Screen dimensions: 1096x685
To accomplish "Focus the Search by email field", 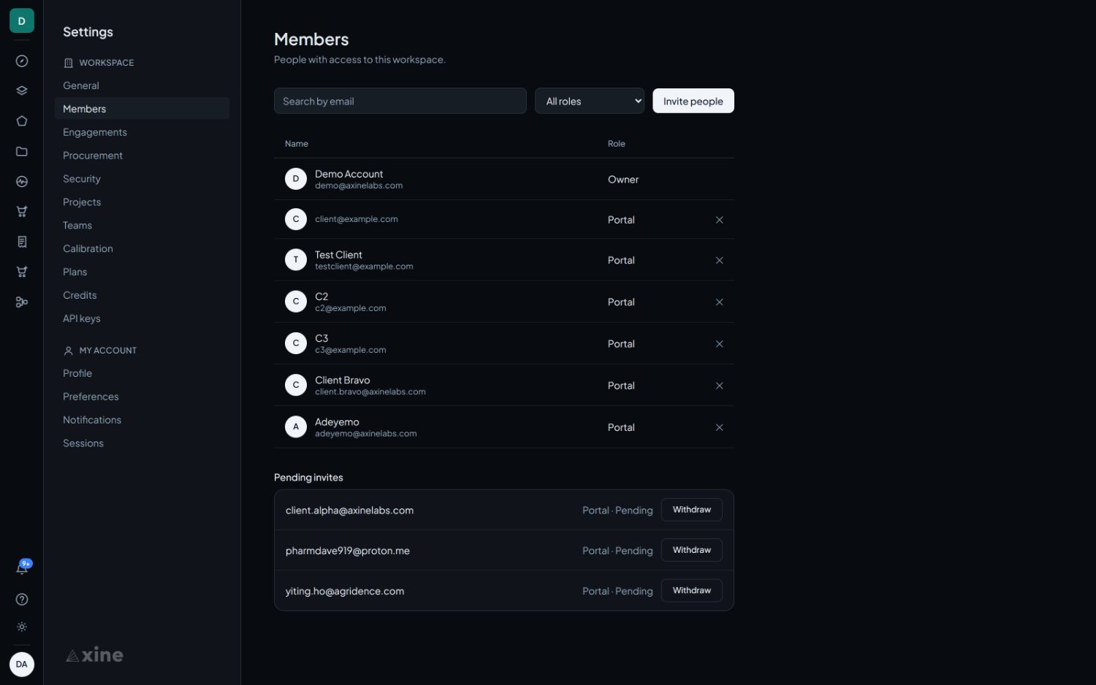I will [400, 101].
